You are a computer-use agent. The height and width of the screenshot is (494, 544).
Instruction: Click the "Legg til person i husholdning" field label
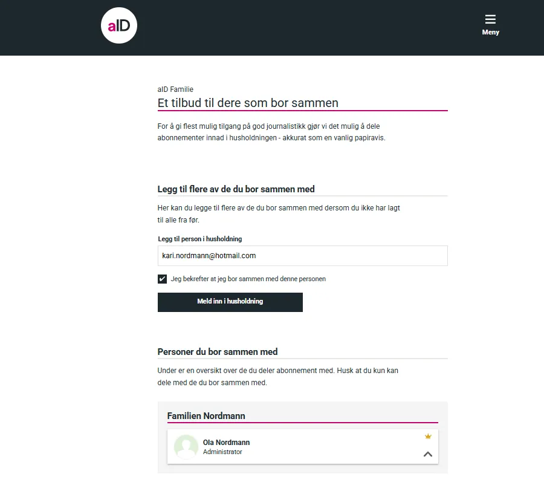pos(199,239)
